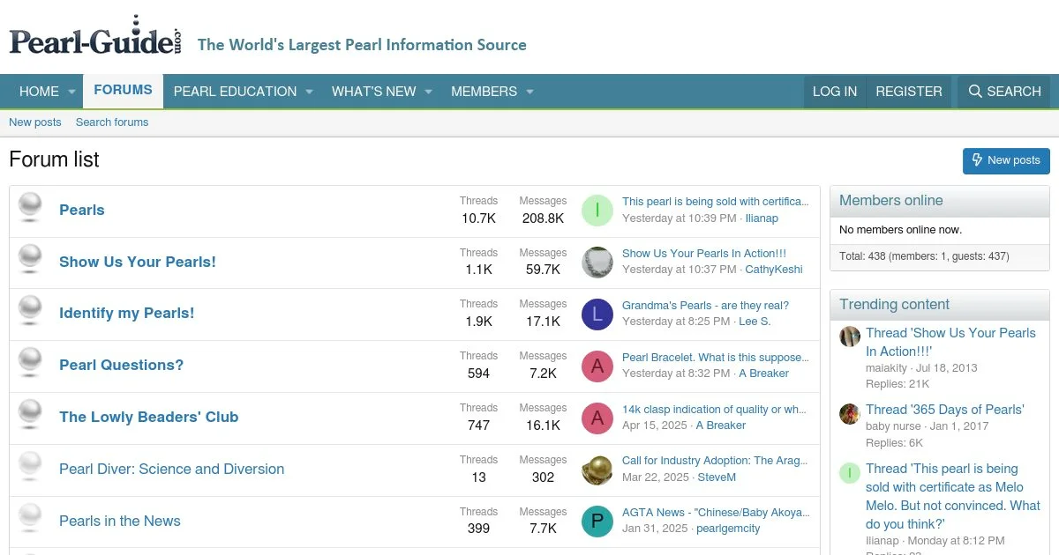The height and width of the screenshot is (555, 1059).
Task: Expand the HOME menu arrow
Action: pyautogui.click(x=72, y=92)
